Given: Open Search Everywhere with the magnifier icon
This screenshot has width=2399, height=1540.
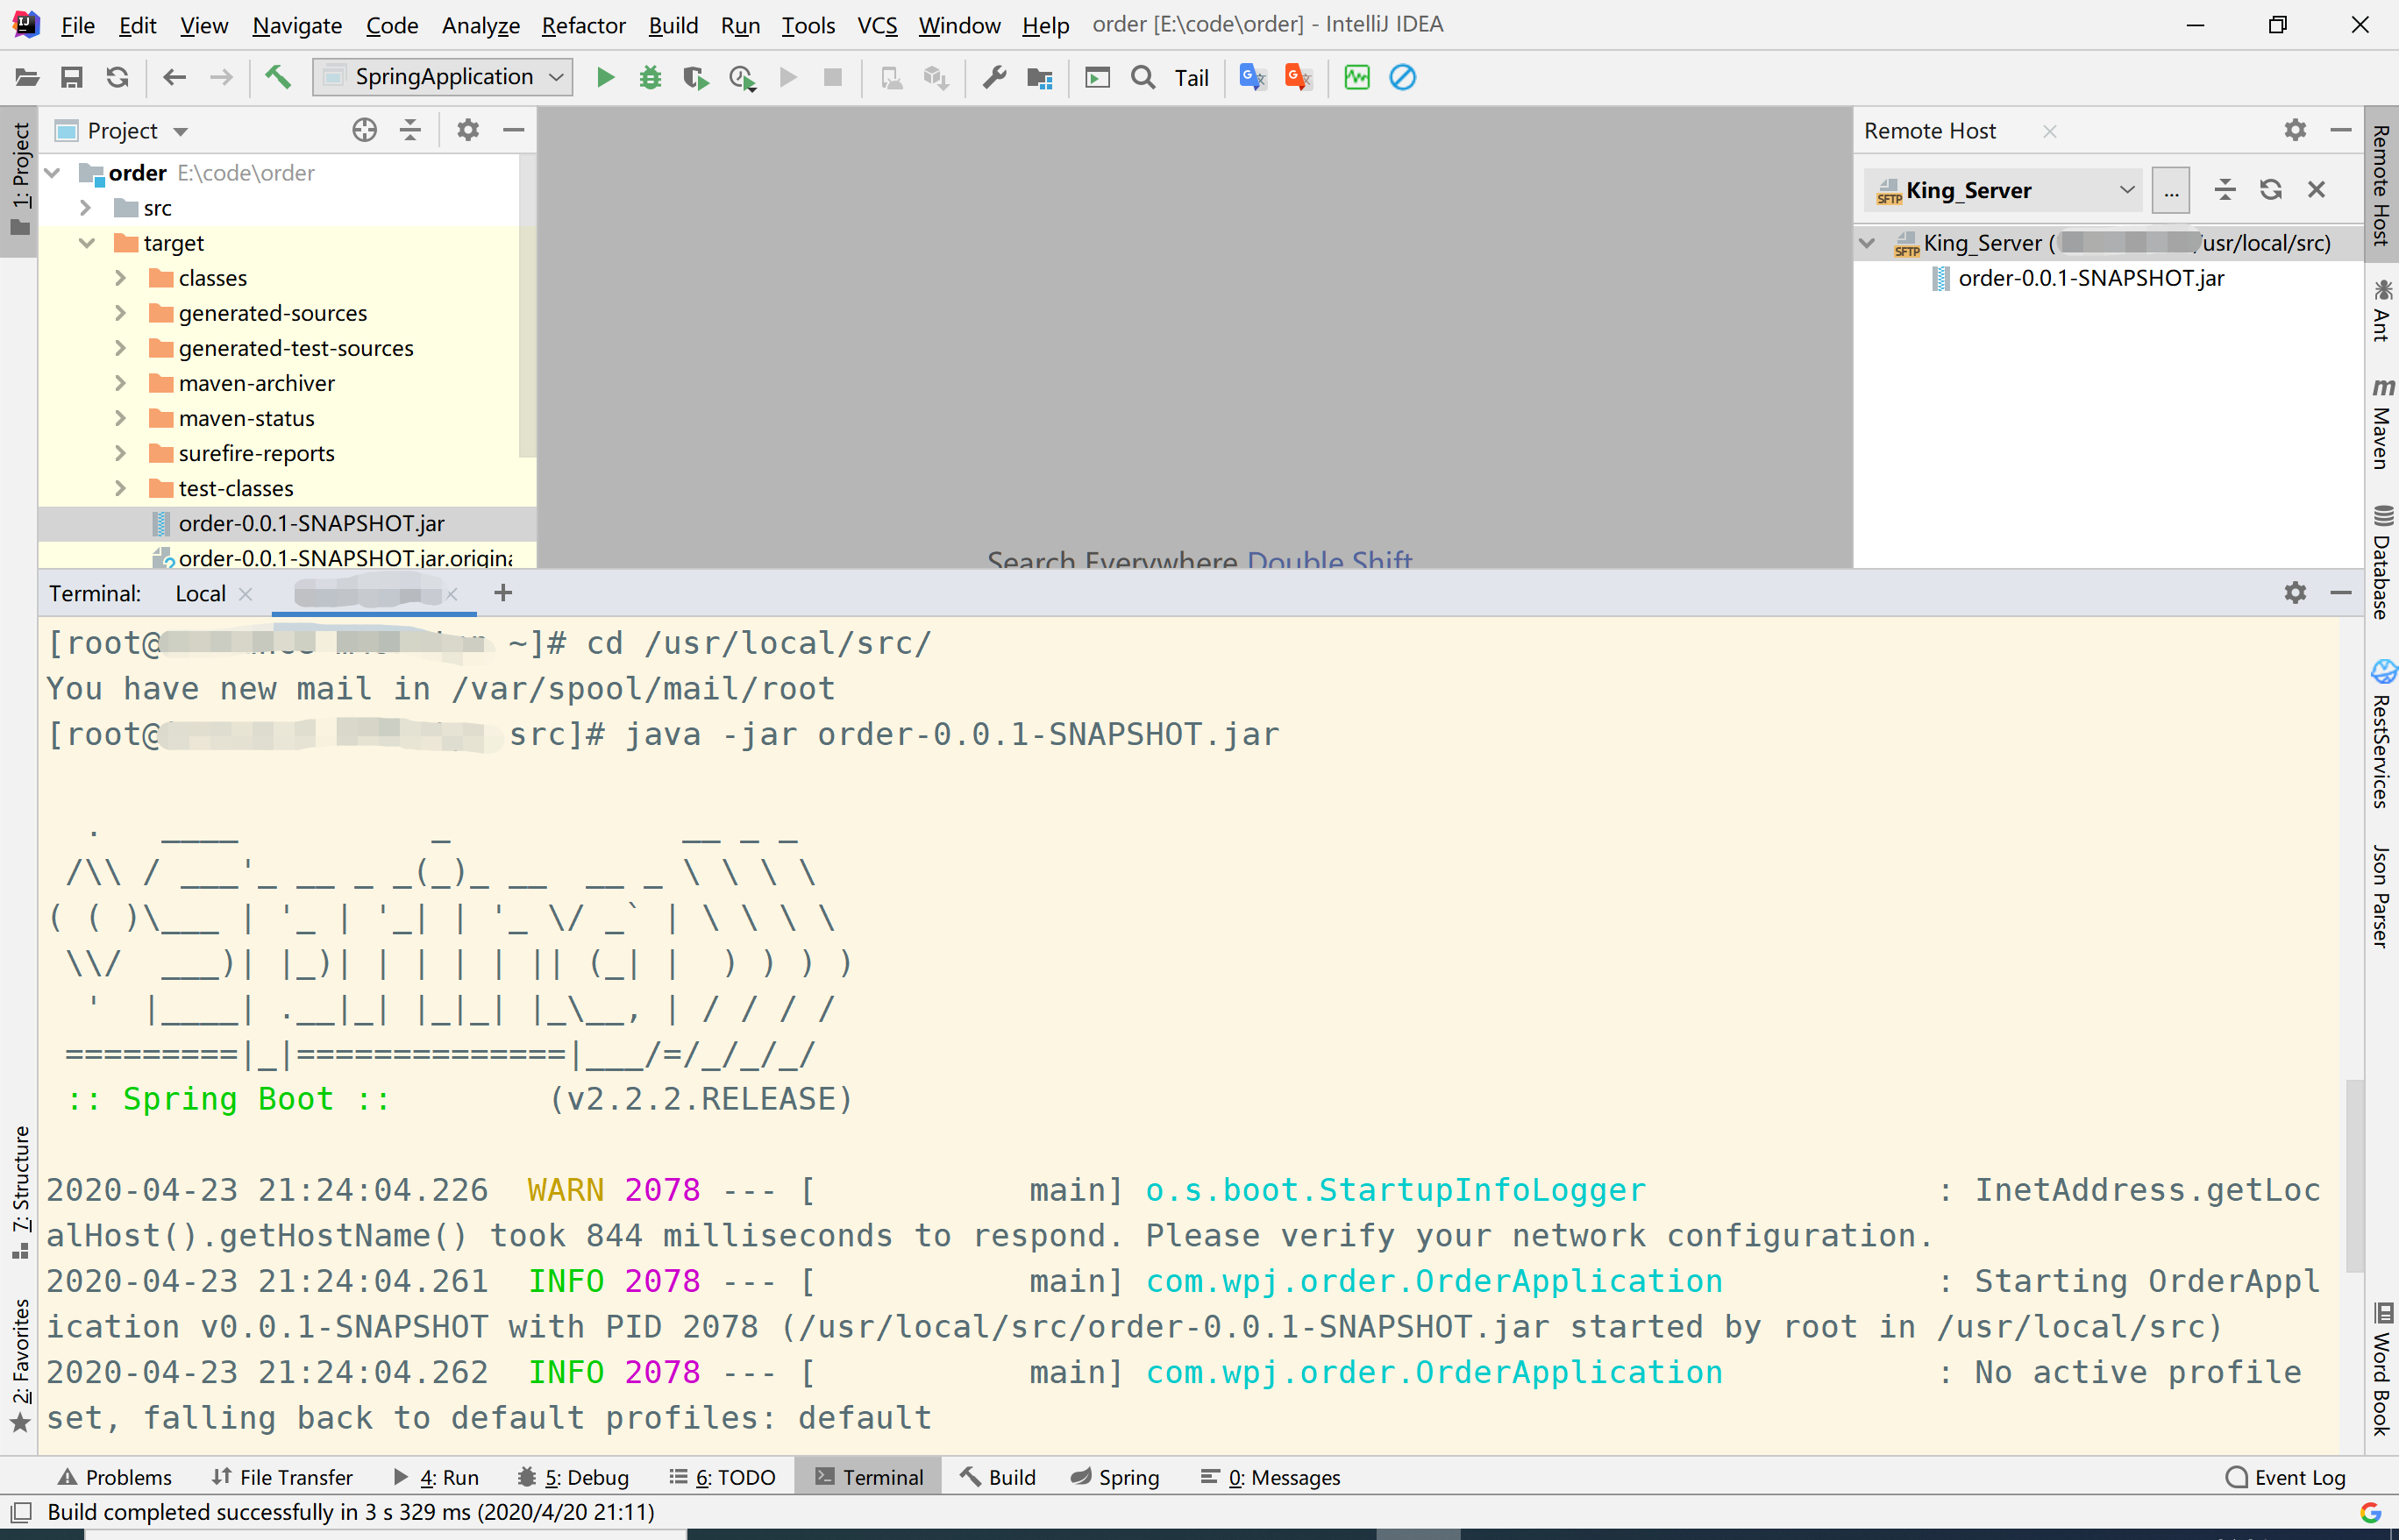Looking at the screenshot, I should point(1142,77).
